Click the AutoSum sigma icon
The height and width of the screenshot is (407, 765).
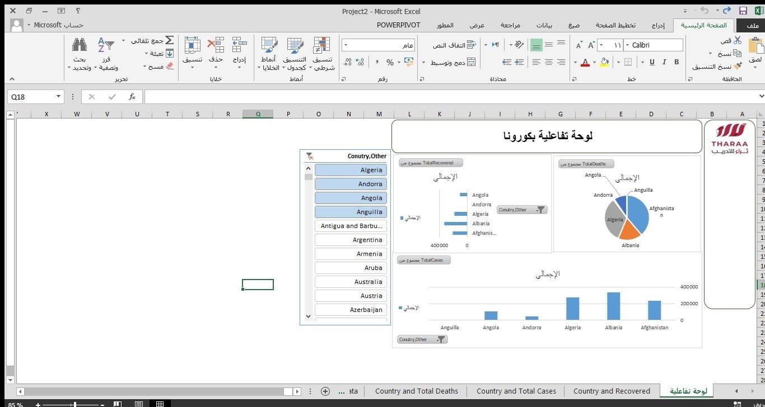[169, 41]
